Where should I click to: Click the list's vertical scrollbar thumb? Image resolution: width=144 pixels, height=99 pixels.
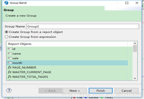click(x=135, y=48)
